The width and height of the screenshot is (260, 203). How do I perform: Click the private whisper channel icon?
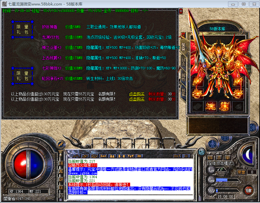[x=61, y=179]
